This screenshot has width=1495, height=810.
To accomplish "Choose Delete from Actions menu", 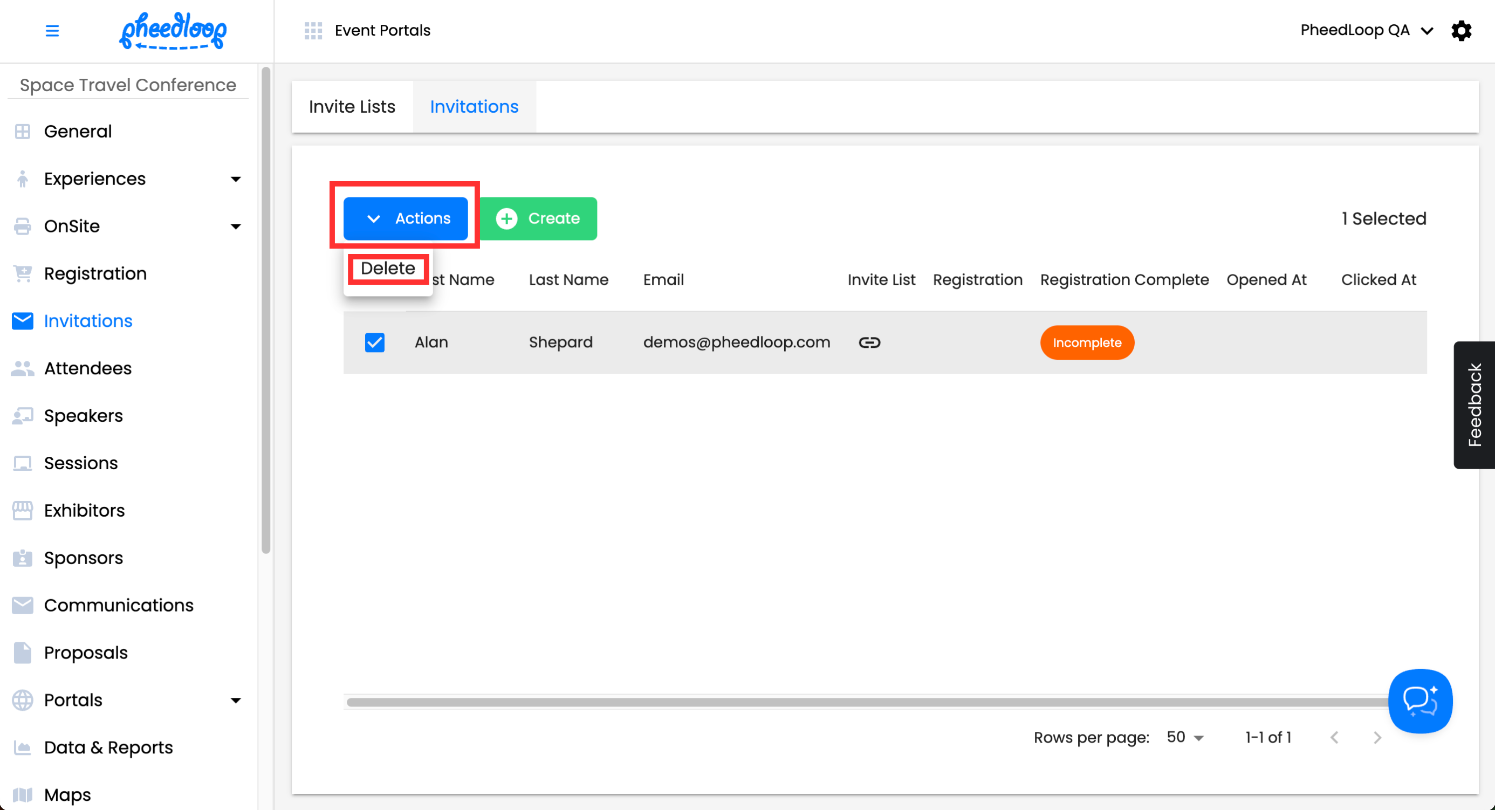I will pos(388,269).
